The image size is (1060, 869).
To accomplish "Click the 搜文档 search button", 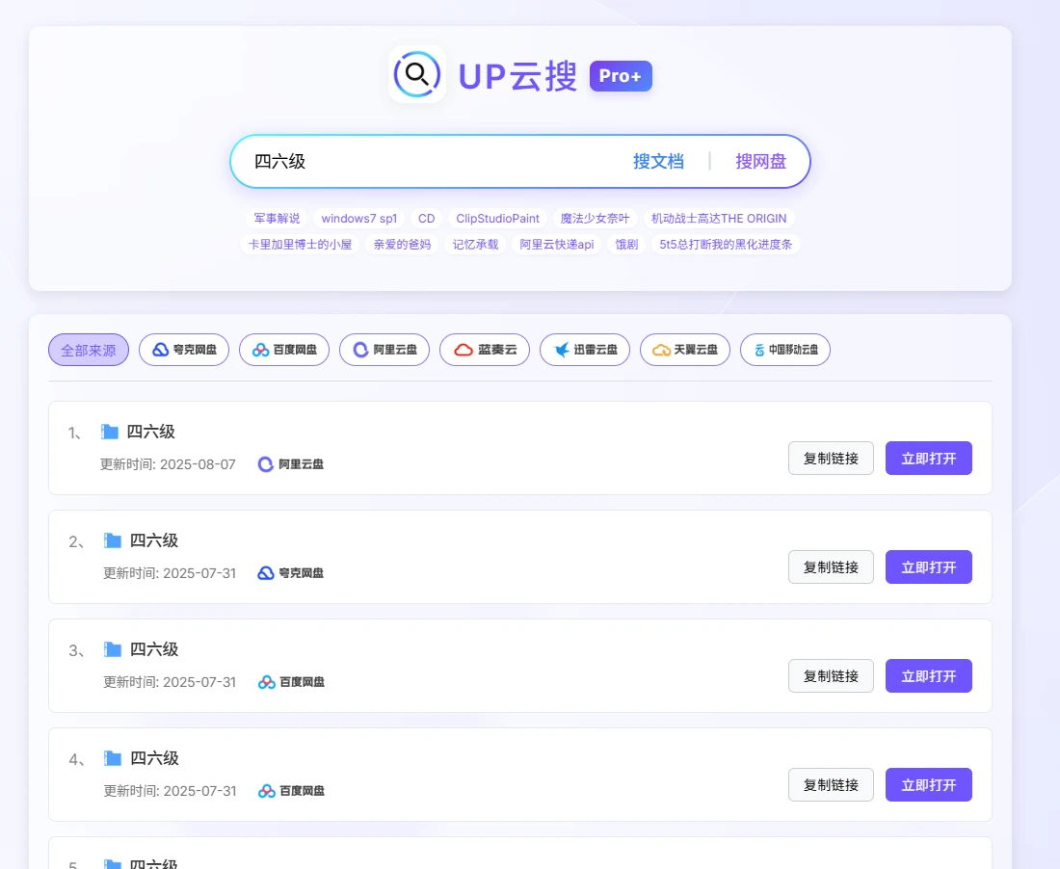I will tap(658, 161).
